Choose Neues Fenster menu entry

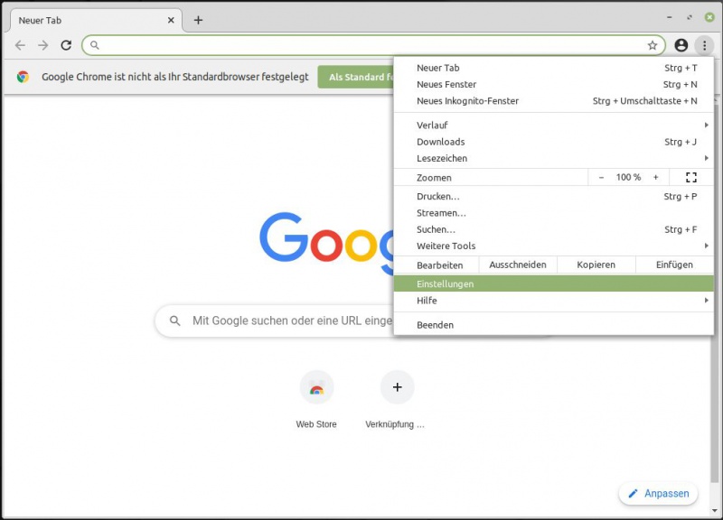point(553,84)
